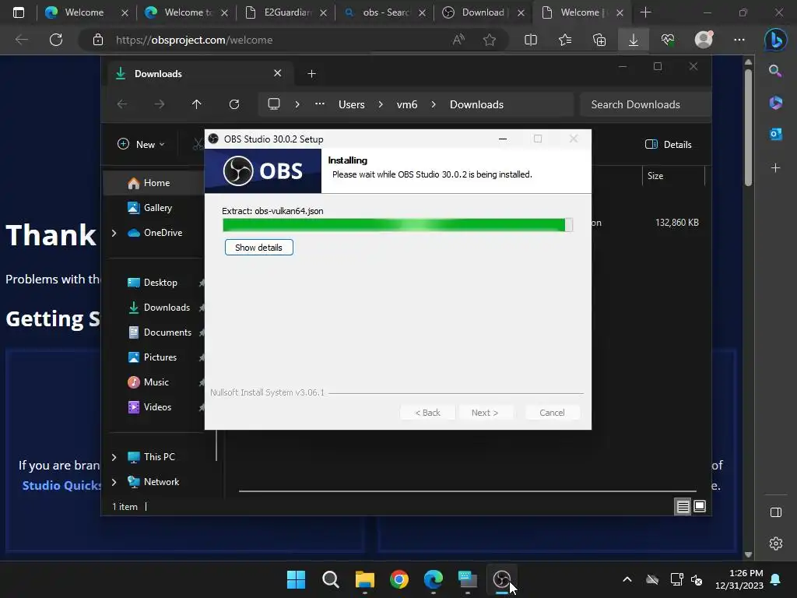Screen dimensions: 797x598
Task: Open Edge sidebar settings gear
Action: pyautogui.click(x=776, y=543)
